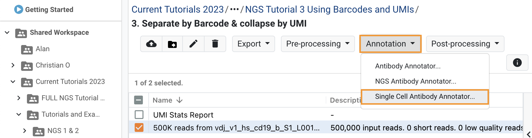Open the Pre-processing dropdown
Screen dimensions: 532x138
coord(318,44)
